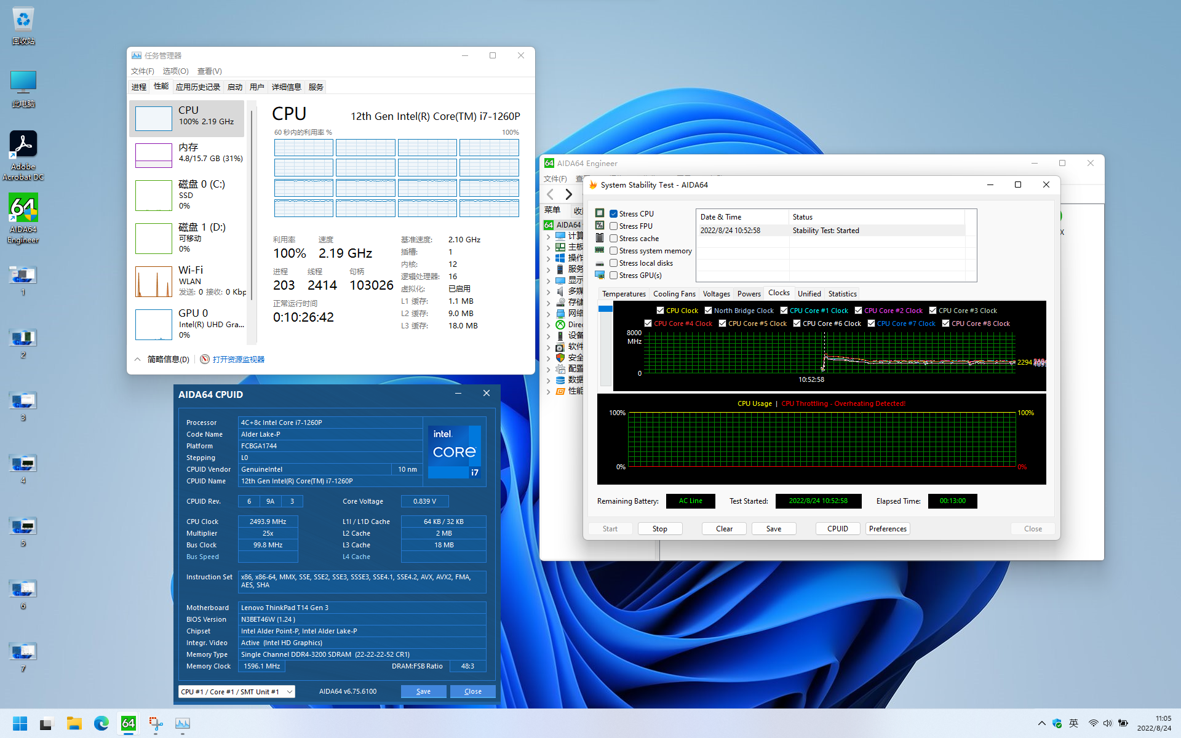Collapse Task Manager brief details chevron
Image resolution: width=1181 pixels, height=738 pixels.
click(137, 359)
